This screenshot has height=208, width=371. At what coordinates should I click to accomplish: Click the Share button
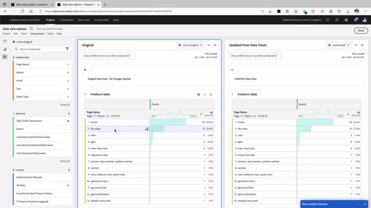361,31
